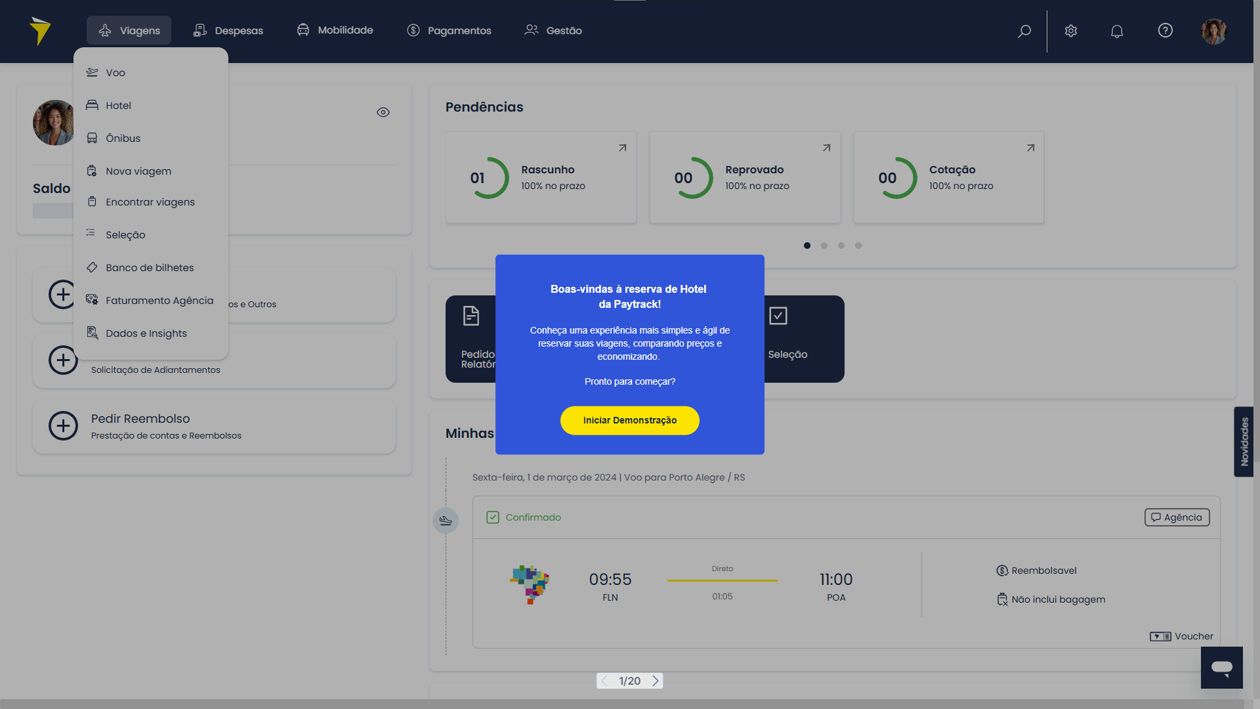Image resolution: width=1260 pixels, height=709 pixels.
Task: Click Não inclui bagagem luggage icon
Action: (1002, 599)
